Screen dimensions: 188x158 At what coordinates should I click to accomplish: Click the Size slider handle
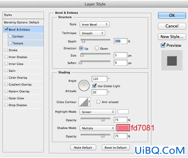(x=82, y=55)
